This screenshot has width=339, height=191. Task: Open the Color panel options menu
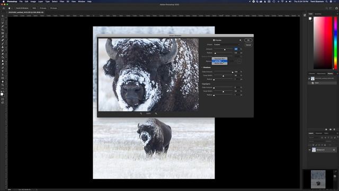(337, 14)
